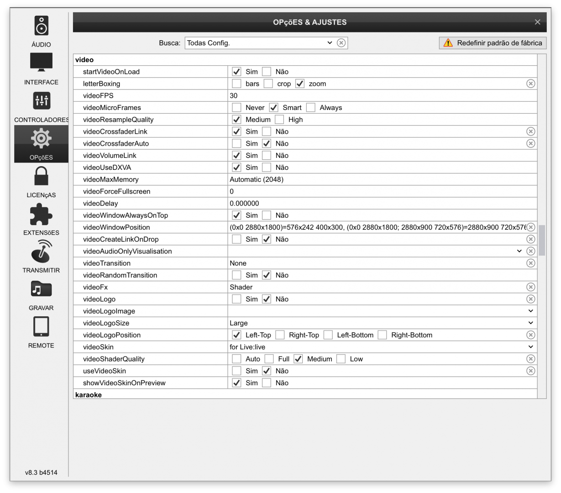The image size is (561, 493).
Task: Open the Gravar music folder icon
Action: [41, 289]
